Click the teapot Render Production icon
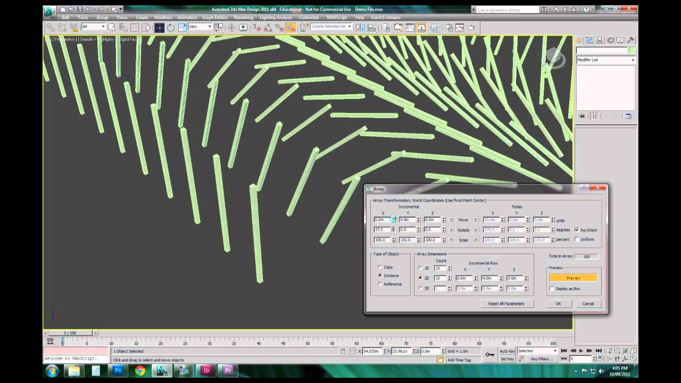The image size is (681, 383). click(x=471, y=28)
